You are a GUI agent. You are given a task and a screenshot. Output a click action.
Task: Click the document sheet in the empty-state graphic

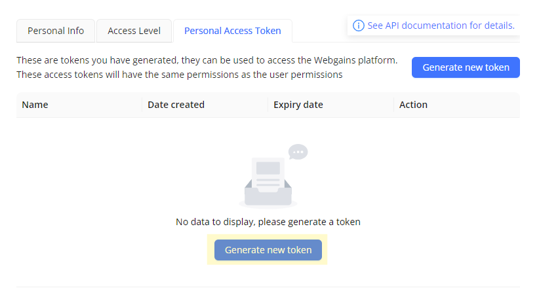coord(268,174)
